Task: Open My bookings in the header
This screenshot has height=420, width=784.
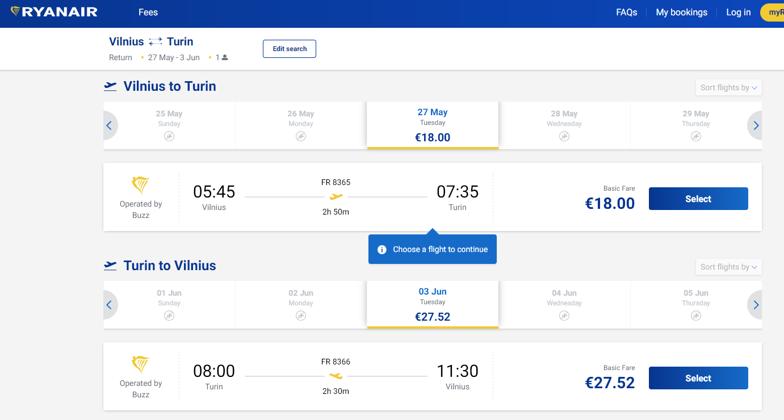Action: tap(682, 12)
